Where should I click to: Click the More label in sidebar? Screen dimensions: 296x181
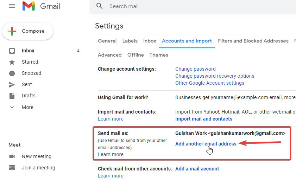(27, 107)
